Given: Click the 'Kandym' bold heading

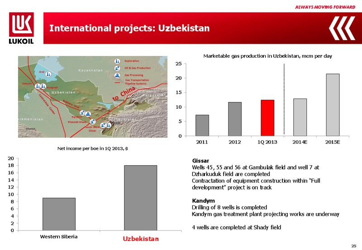Looking at the screenshot, I should (x=203, y=201).
